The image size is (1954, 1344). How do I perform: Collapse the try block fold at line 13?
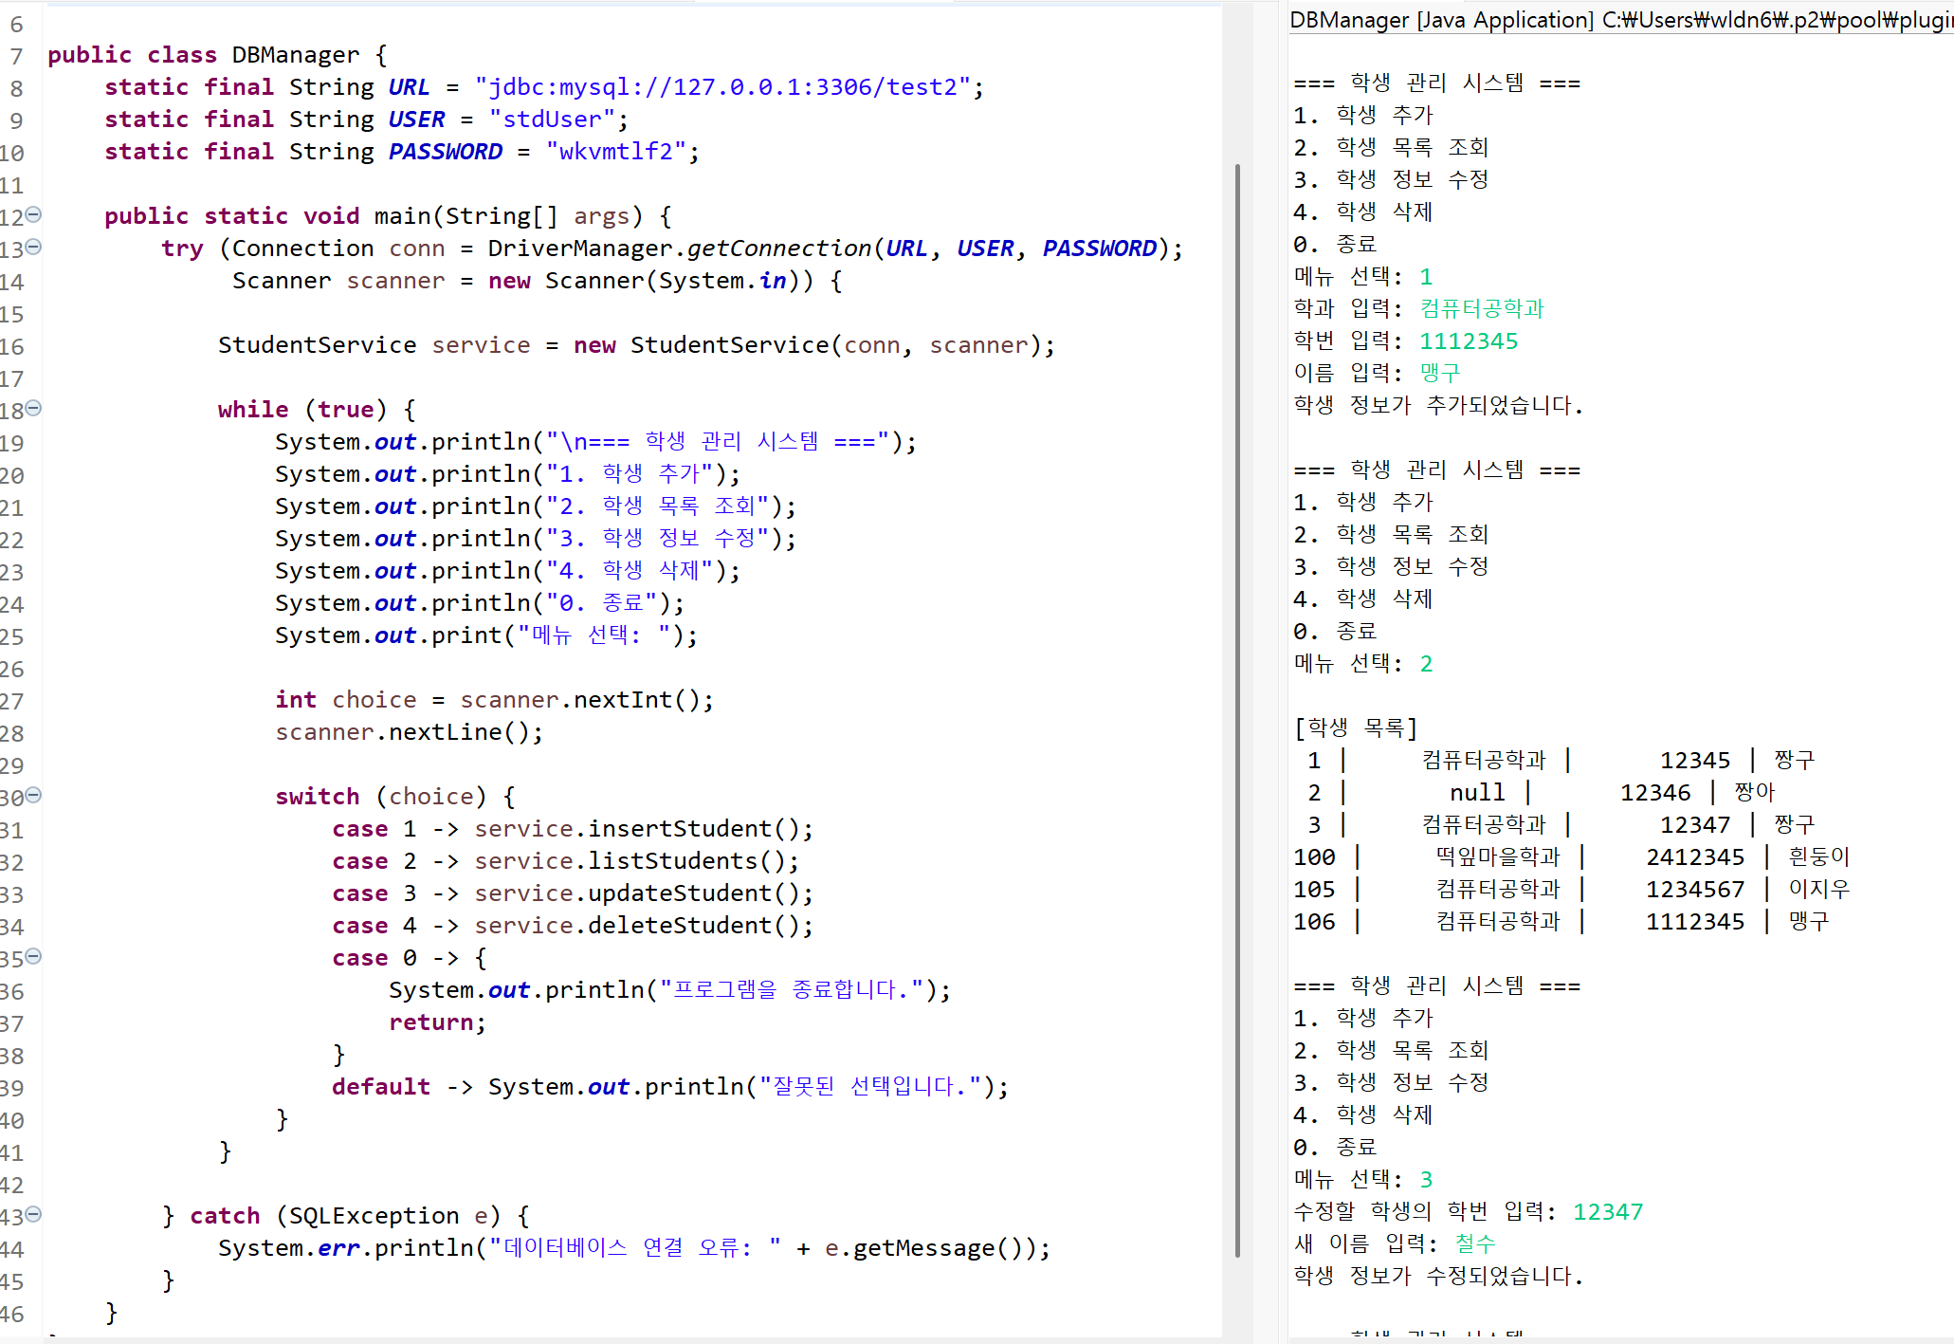click(34, 247)
